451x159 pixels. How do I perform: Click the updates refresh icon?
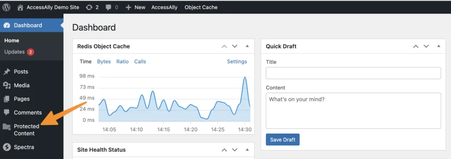89,7
